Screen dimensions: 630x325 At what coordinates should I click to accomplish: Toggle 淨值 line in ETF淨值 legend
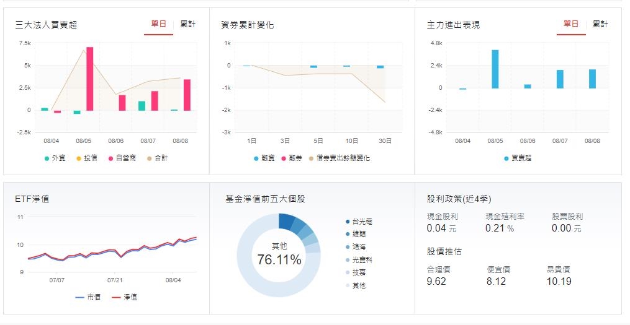click(x=114, y=297)
